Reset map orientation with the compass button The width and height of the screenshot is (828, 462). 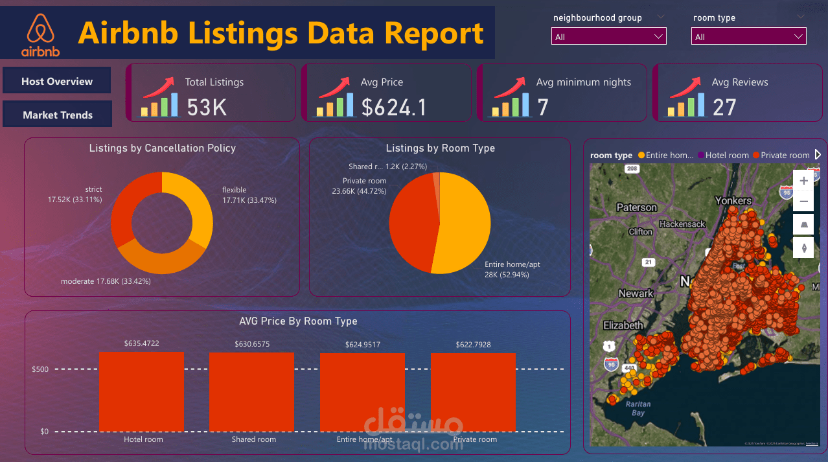tap(804, 248)
